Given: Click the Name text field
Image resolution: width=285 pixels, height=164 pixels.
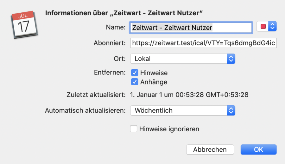Looking at the screenshot, I should point(191,28).
